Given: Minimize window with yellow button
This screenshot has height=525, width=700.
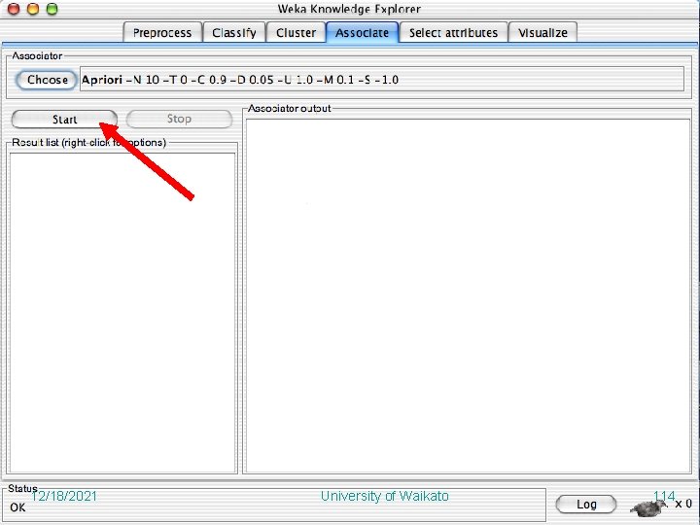Looking at the screenshot, I should 33,9.
